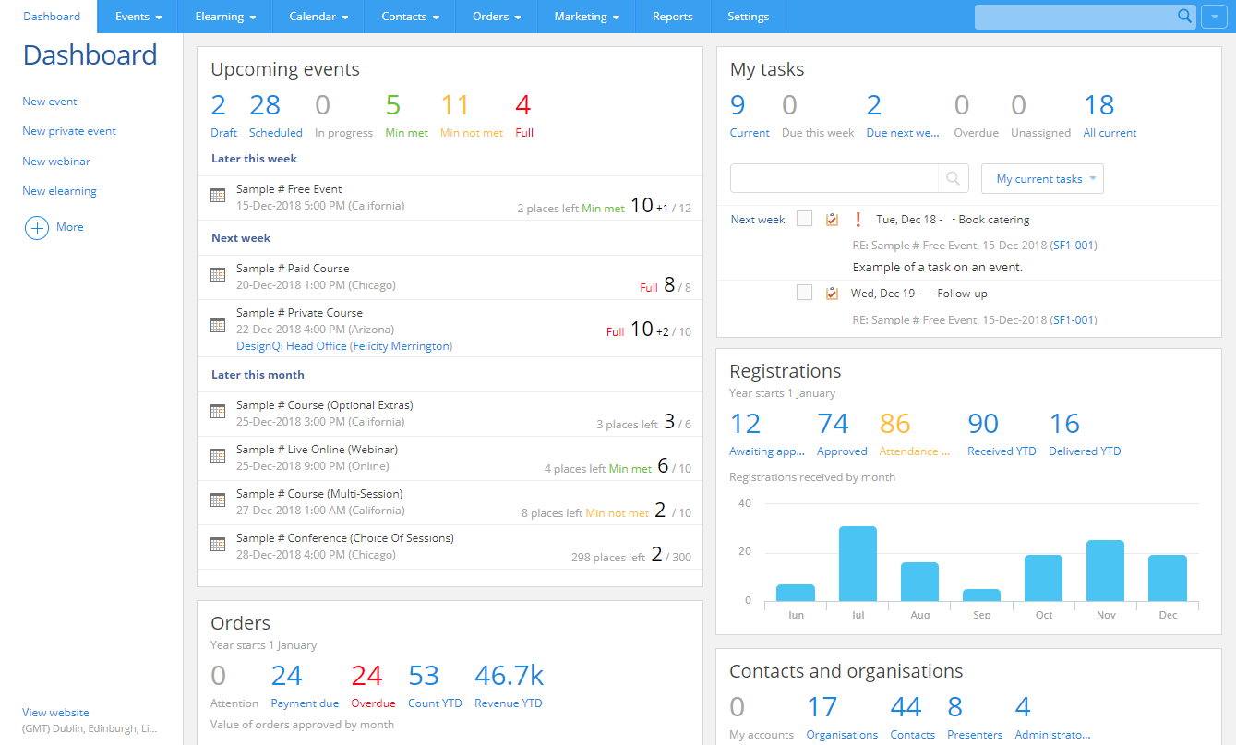Click the Approved registrations count 74
The image size is (1236, 745).
[x=833, y=424]
